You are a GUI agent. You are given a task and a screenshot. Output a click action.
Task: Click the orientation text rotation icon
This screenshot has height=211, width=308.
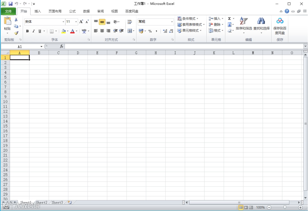pos(116,22)
